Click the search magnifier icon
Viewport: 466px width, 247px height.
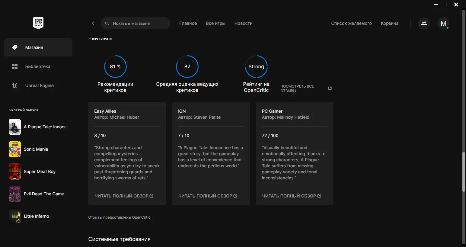click(x=107, y=23)
